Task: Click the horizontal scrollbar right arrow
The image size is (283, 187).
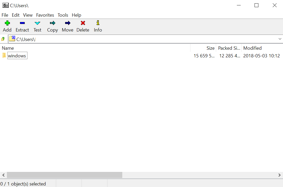Action: coord(279,175)
